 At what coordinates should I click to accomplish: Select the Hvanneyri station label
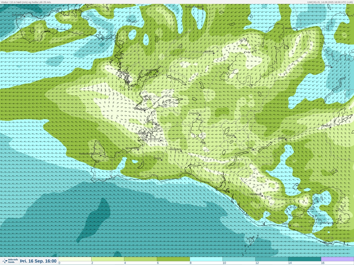(151, 70)
